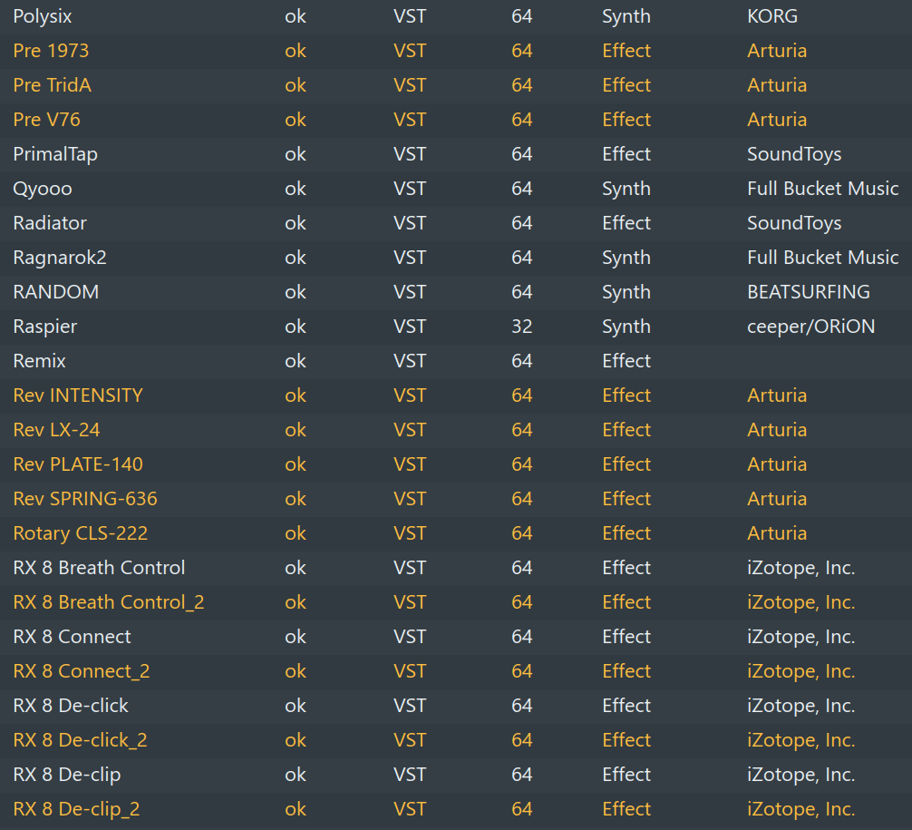Select the PrimalTap plugin name
This screenshot has height=830, width=912.
point(55,154)
